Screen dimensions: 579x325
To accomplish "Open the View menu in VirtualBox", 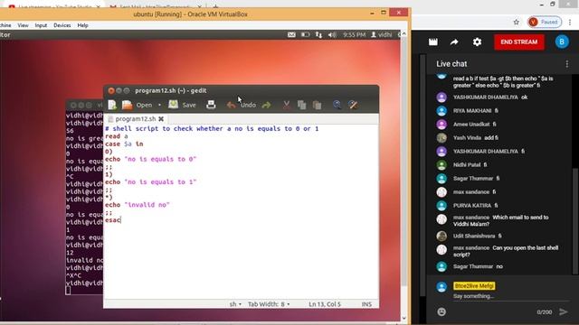I will (x=23, y=25).
